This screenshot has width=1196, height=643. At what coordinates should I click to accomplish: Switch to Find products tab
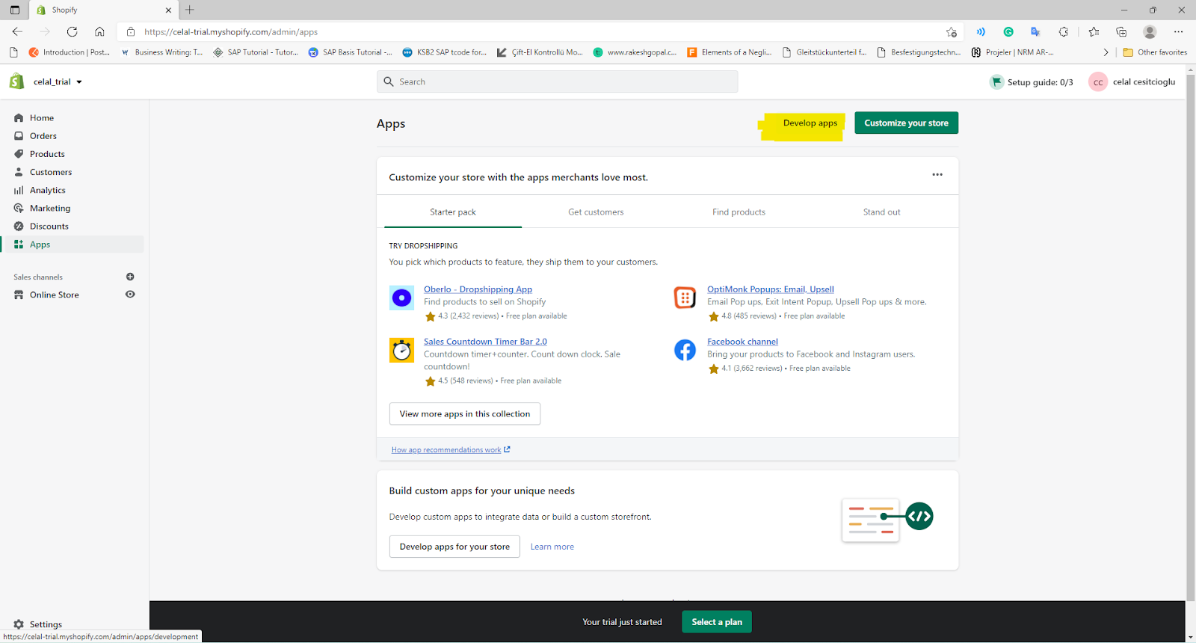(x=739, y=212)
